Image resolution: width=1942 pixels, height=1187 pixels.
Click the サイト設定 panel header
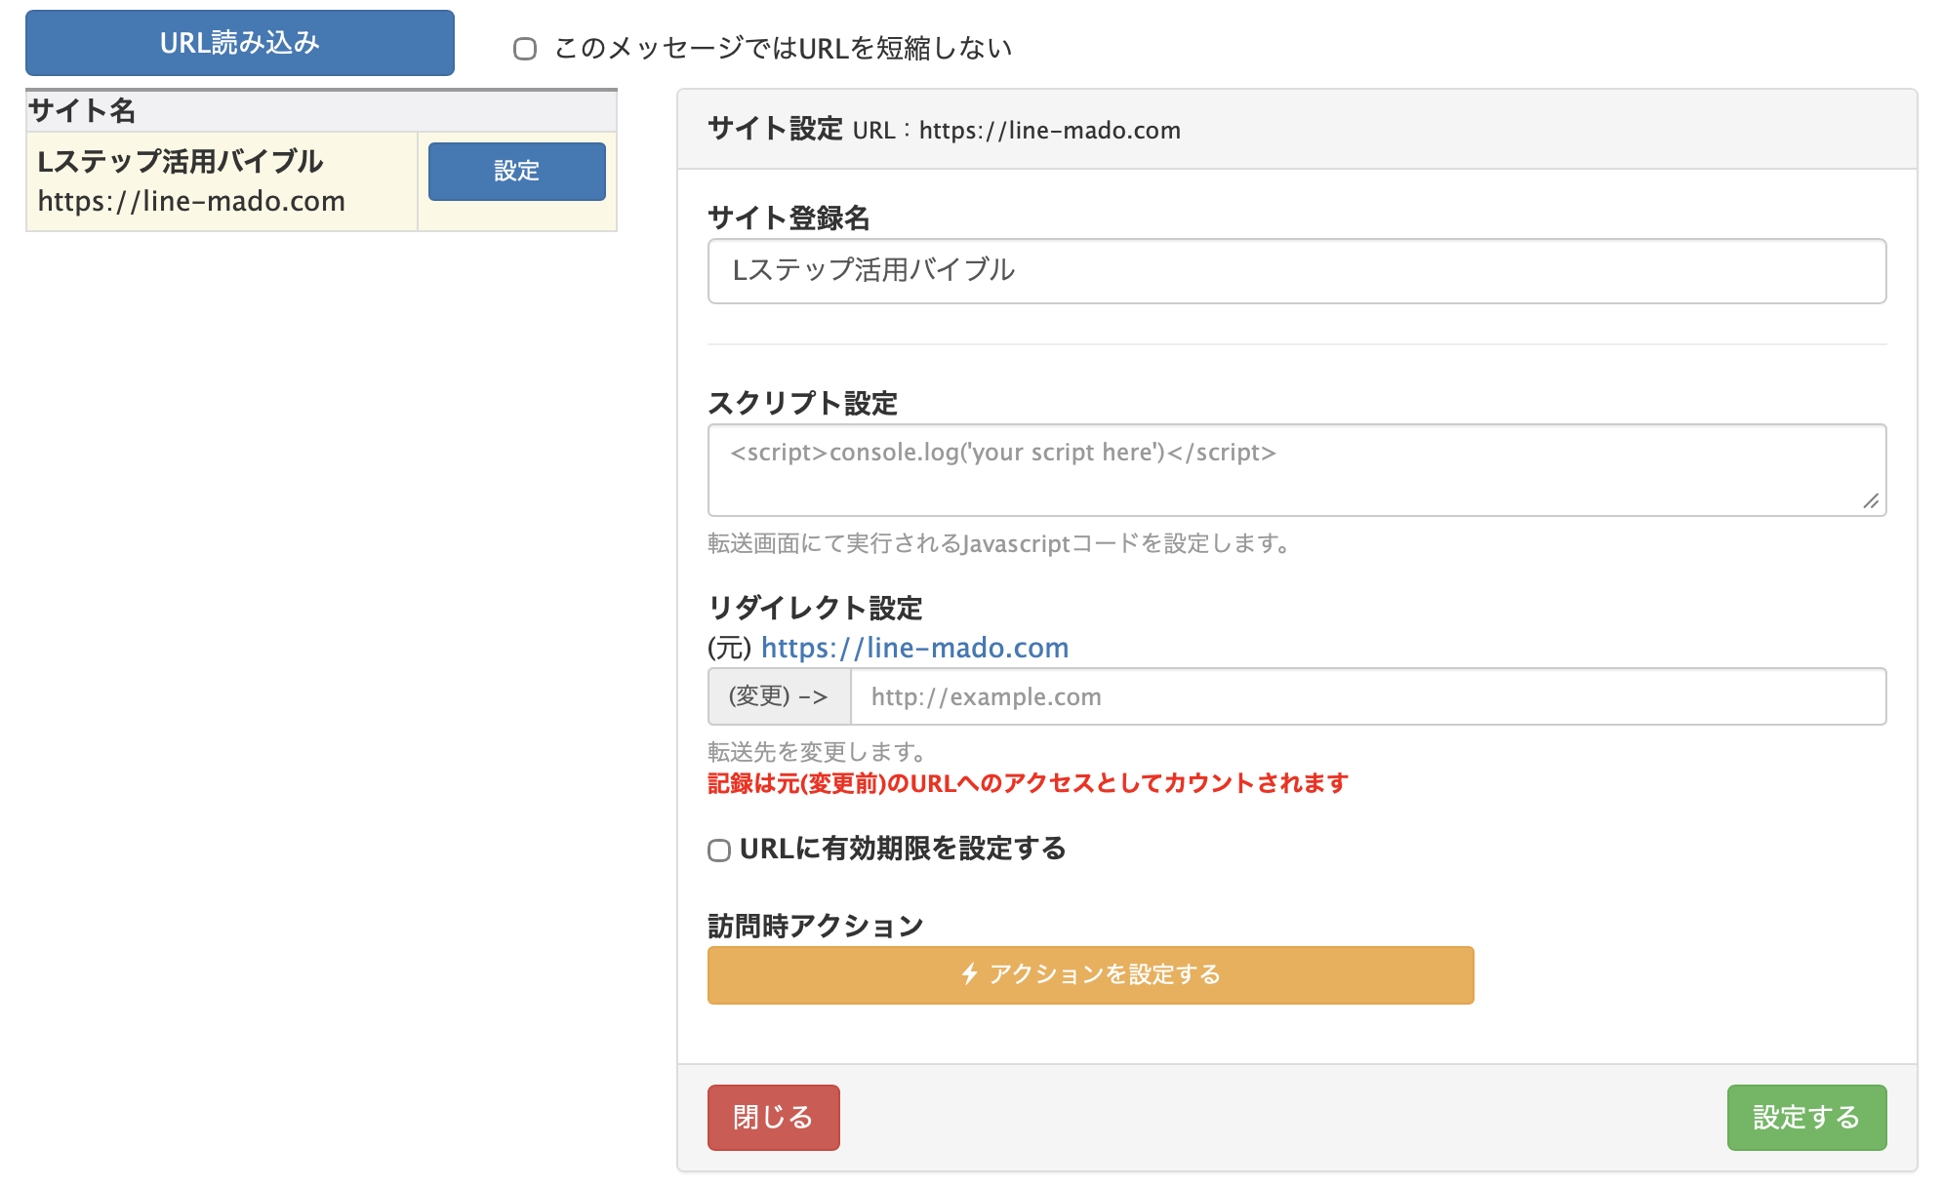coord(772,129)
